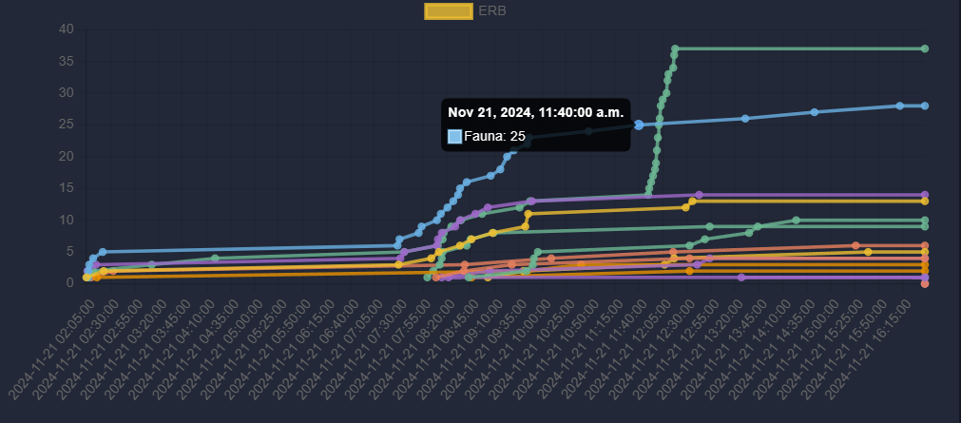Click the yellow line's final point at 13
Viewport: 961px width, 423px height.
925,202
